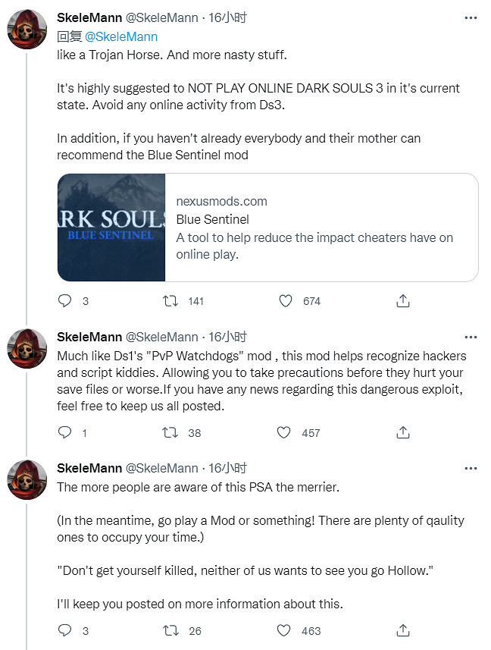Open more options for the first tweet

[471, 17]
